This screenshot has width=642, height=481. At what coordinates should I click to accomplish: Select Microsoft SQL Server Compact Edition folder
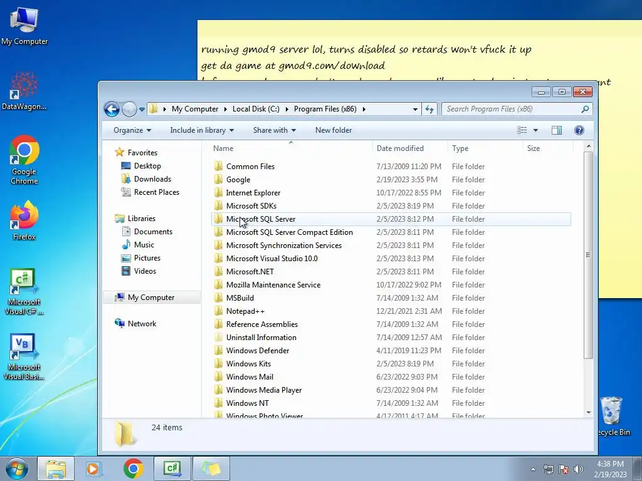click(x=290, y=232)
